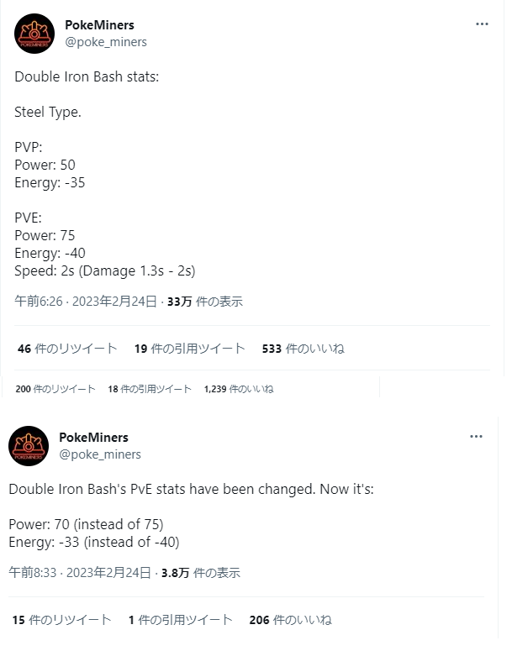This screenshot has width=512, height=651.
Task: Click PokeMiners avatar on second tweet
Action: [29, 446]
